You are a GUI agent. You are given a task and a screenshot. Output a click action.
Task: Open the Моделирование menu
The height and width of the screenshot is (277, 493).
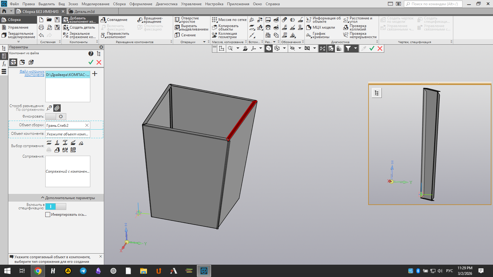tap(95, 4)
